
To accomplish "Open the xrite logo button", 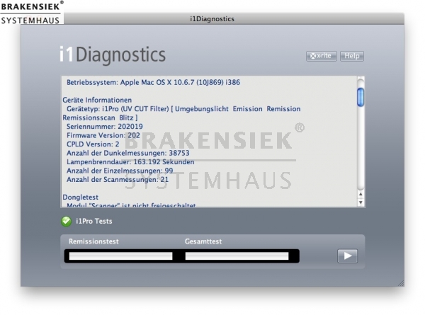I will point(322,56).
